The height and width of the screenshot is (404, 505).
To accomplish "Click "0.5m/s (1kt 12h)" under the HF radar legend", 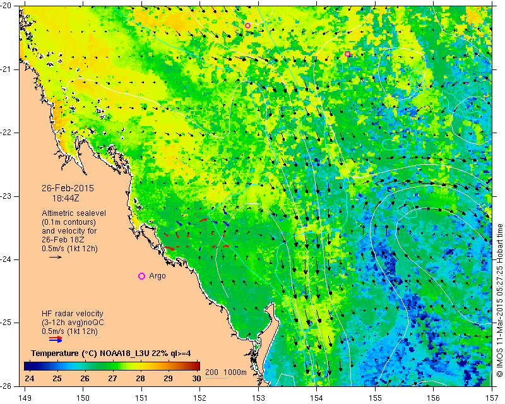I will click(69, 331).
